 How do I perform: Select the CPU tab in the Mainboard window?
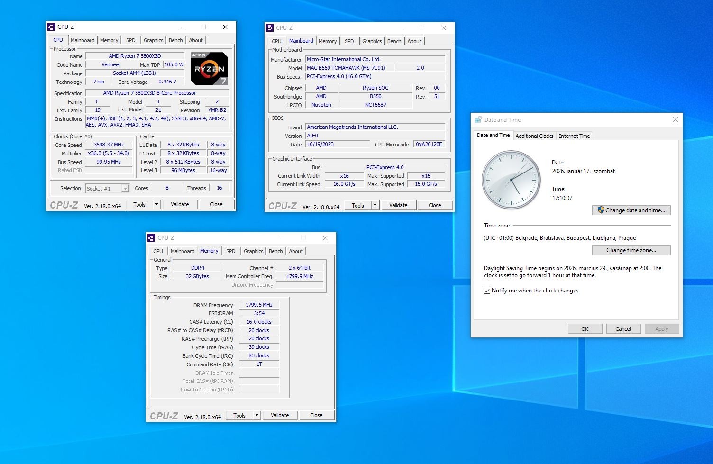pyautogui.click(x=277, y=41)
